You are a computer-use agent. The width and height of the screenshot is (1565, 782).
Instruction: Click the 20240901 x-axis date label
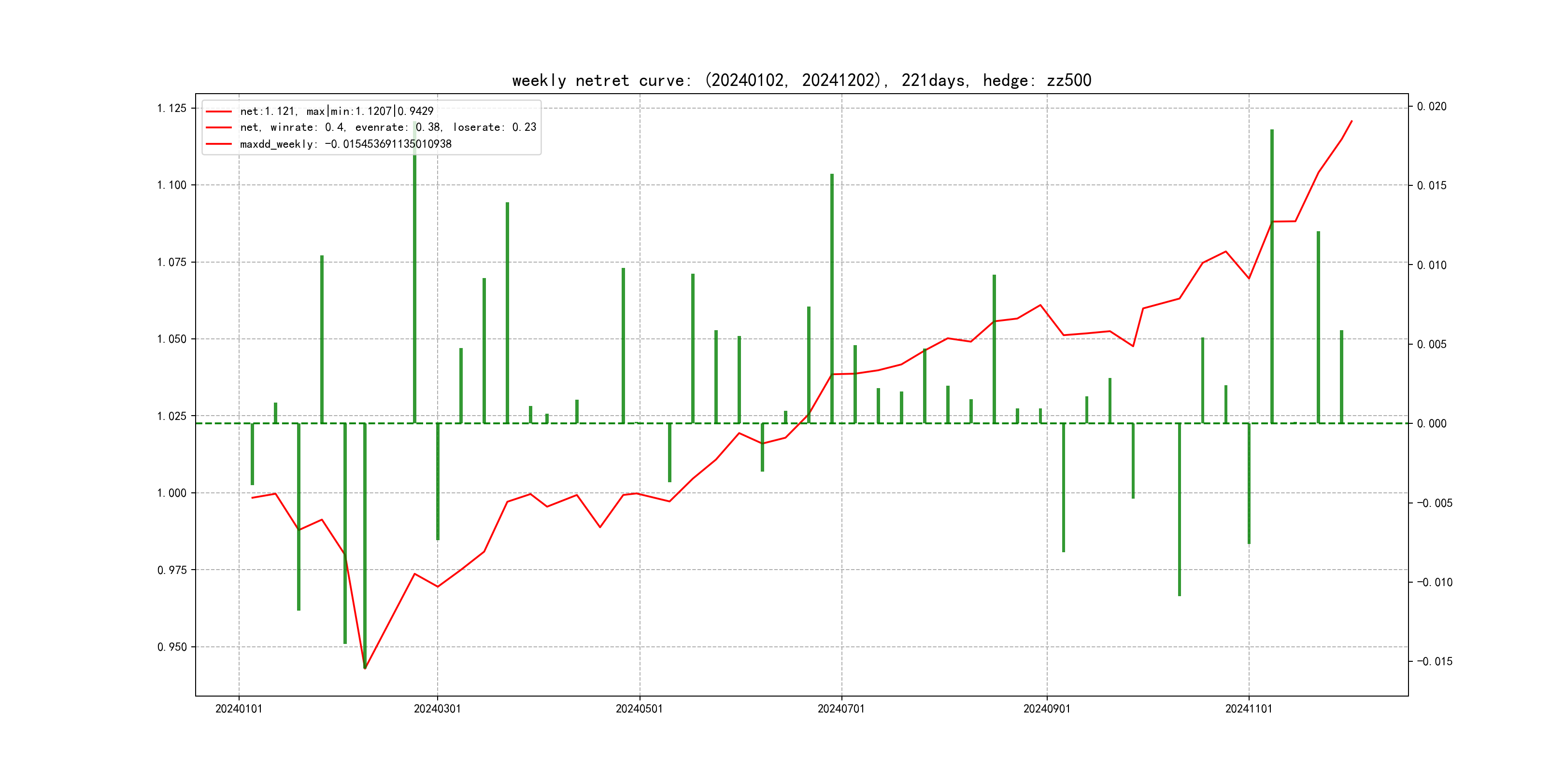pyautogui.click(x=1047, y=709)
